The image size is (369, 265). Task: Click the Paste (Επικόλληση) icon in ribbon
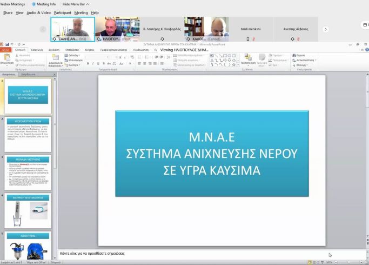pyautogui.click(x=7, y=58)
